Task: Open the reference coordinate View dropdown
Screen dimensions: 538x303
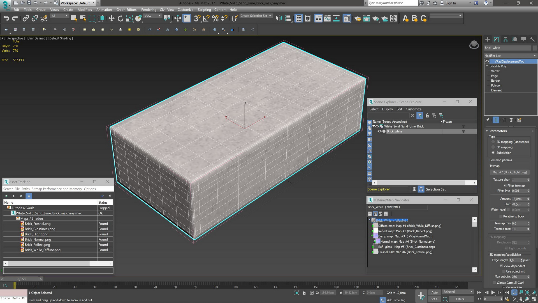Action: coord(153,16)
